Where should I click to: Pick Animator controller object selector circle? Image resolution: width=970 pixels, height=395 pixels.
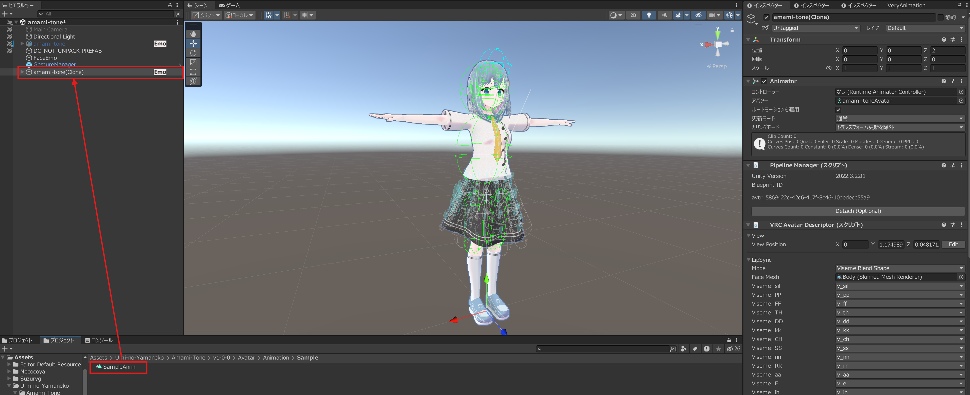pos(961,92)
